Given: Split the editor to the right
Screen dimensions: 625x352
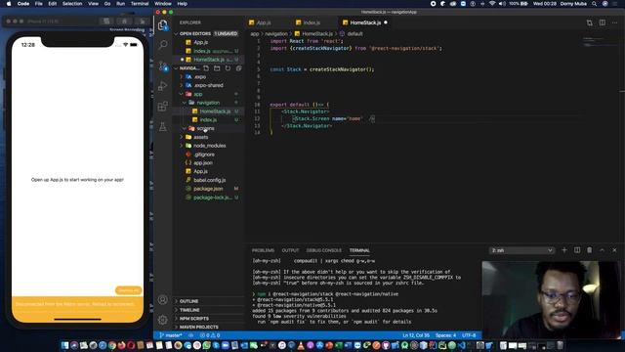Looking at the screenshot, I should [603, 22].
